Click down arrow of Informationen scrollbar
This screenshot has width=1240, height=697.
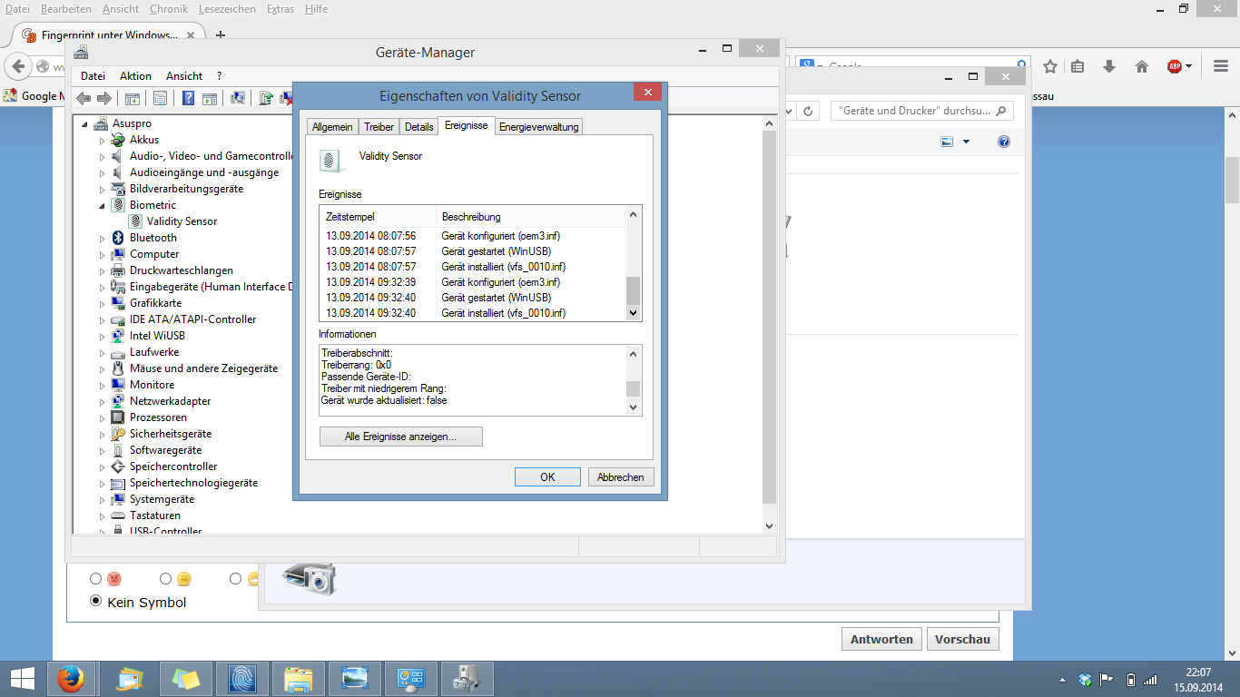pyautogui.click(x=634, y=407)
